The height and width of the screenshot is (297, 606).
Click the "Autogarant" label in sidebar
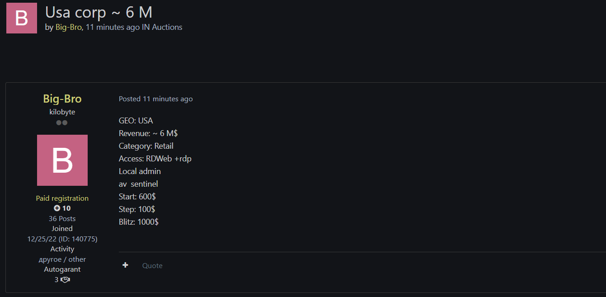[62, 269]
